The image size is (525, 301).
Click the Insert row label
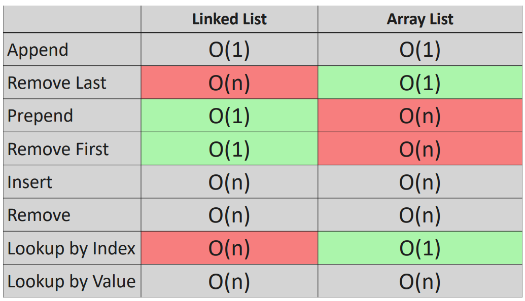[x=30, y=182]
